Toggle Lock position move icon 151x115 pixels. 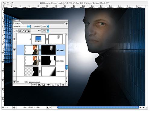[x=26, y=31]
